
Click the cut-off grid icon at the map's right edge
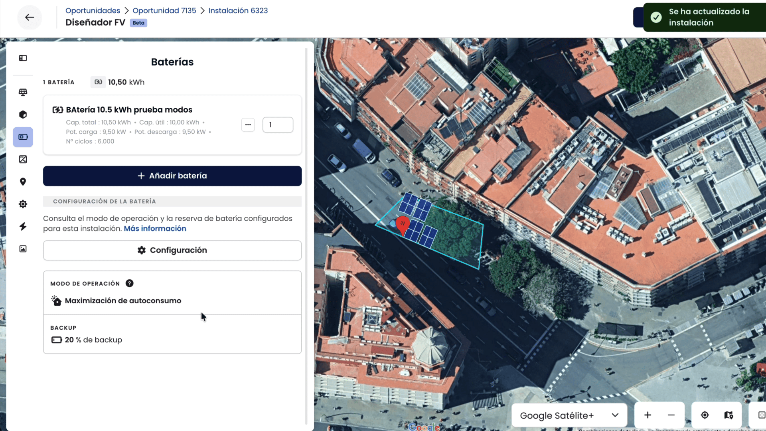pos(761,415)
